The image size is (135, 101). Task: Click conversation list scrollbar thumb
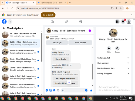point(42,47)
